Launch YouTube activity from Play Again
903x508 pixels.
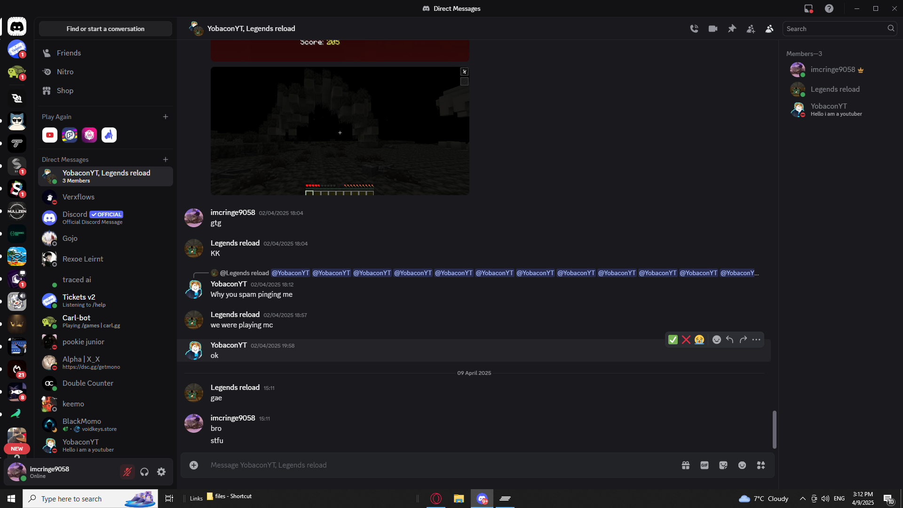(x=50, y=135)
